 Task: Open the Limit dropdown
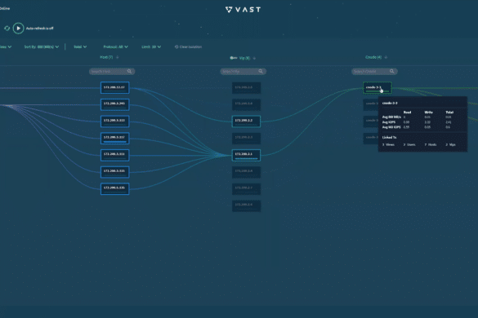point(151,46)
